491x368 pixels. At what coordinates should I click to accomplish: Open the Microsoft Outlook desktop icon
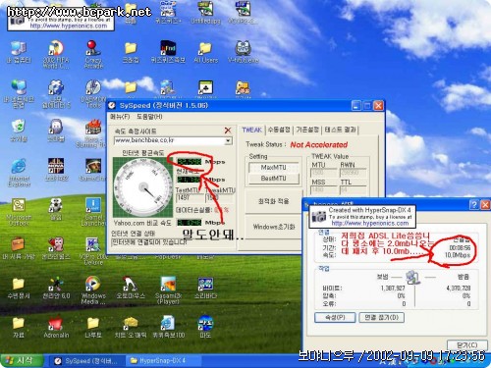pyautogui.click(x=19, y=212)
